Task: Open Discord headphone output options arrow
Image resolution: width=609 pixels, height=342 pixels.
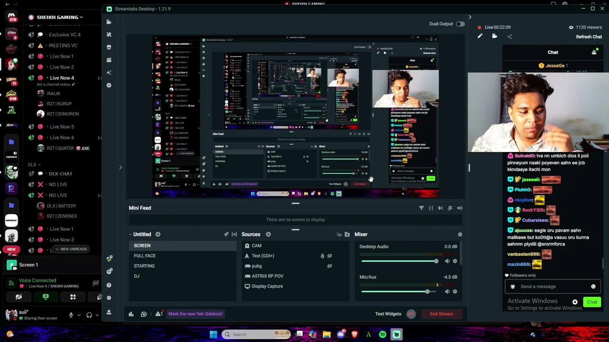Action: tap(97, 315)
